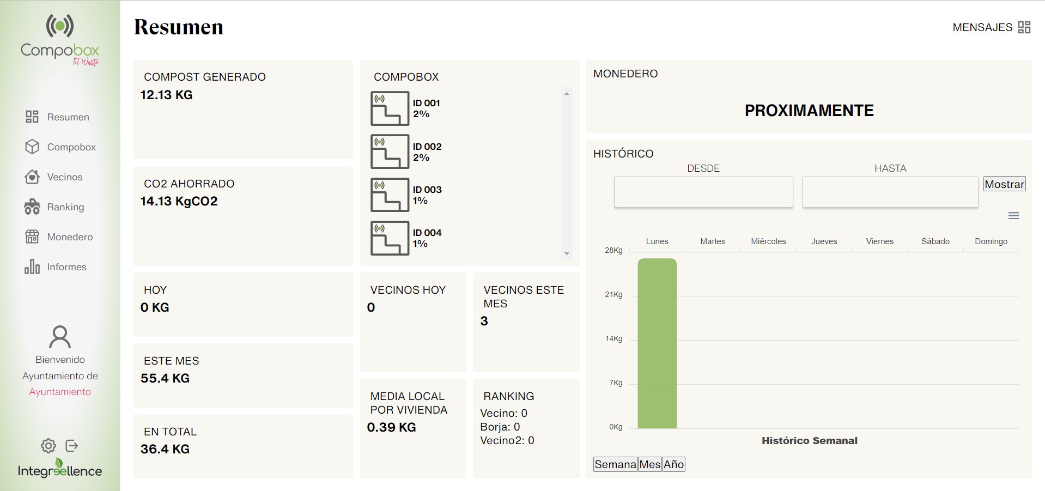
Task: Click the settings gear icon in sidebar
Action: (x=48, y=446)
